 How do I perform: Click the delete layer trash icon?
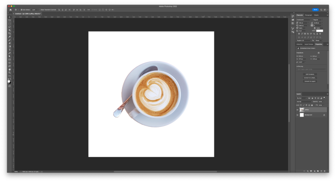coord(325,171)
